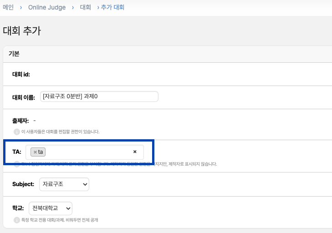This screenshot has height=233, width=332.
Task: Clear all selections in TA field
Action: (x=135, y=152)
